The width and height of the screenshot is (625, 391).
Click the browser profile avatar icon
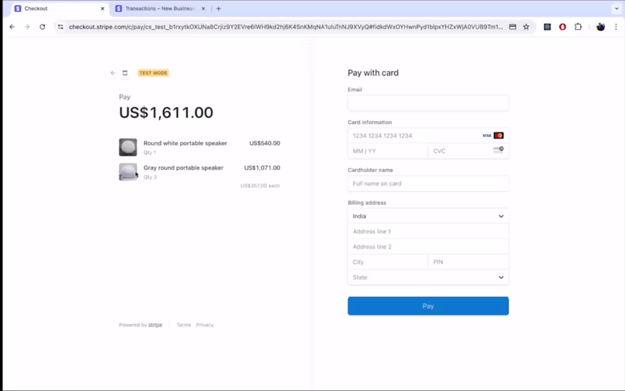[601, 27]
